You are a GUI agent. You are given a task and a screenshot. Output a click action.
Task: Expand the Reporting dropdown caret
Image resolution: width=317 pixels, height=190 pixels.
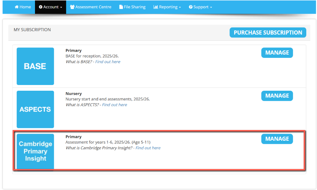click(180, 7)
